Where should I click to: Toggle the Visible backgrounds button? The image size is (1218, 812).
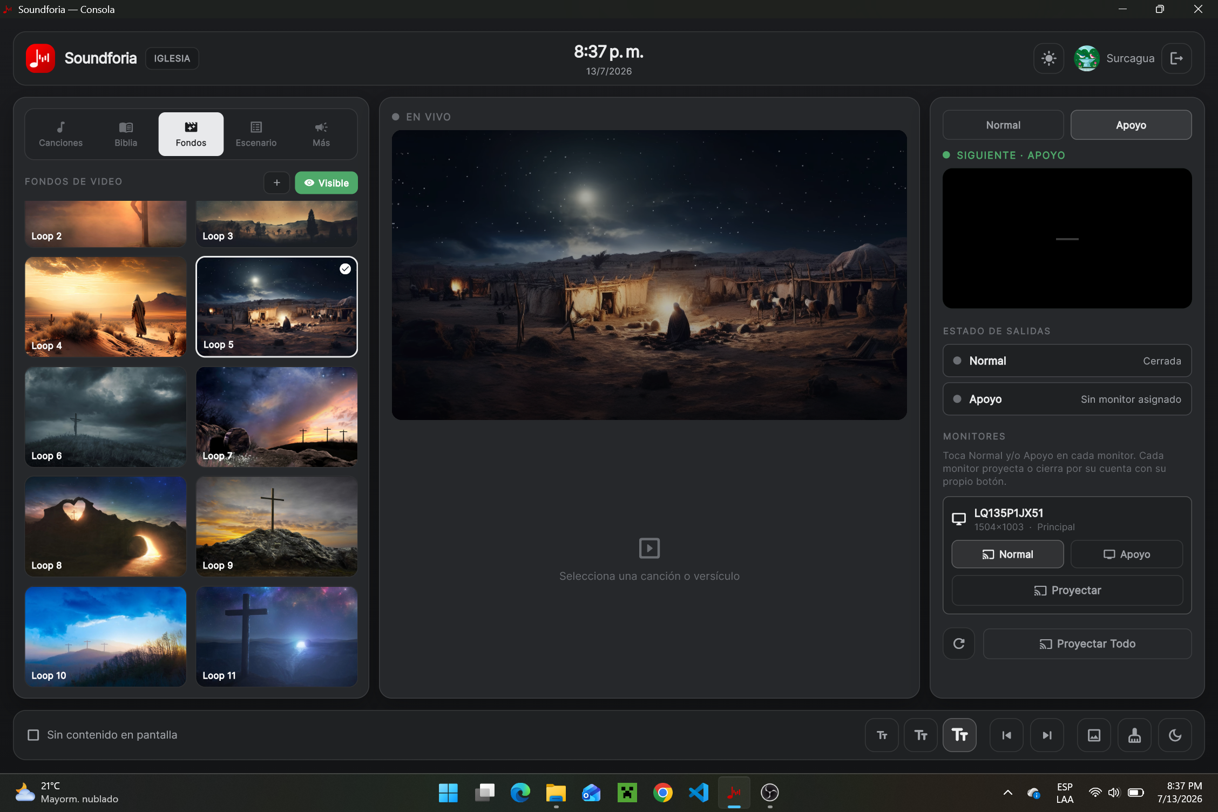tap(326, 183)
